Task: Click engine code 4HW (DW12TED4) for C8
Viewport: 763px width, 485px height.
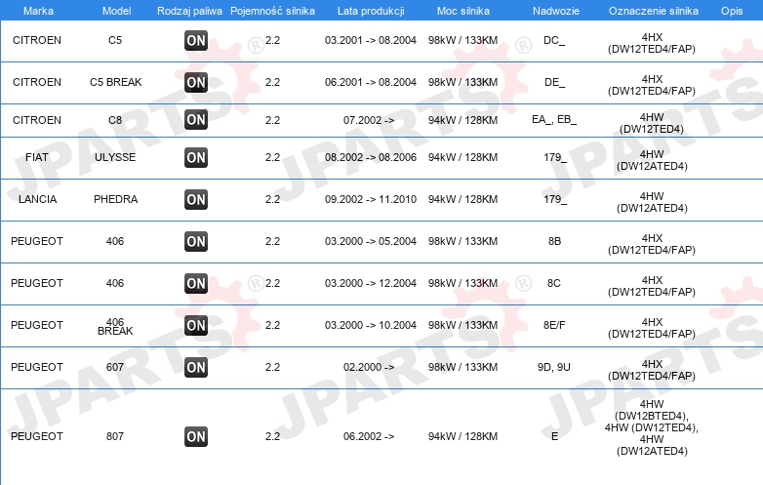Action: pyautogui.click(x=652, y=123)
